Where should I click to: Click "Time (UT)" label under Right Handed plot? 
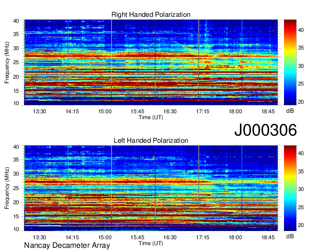coord(151,117)
